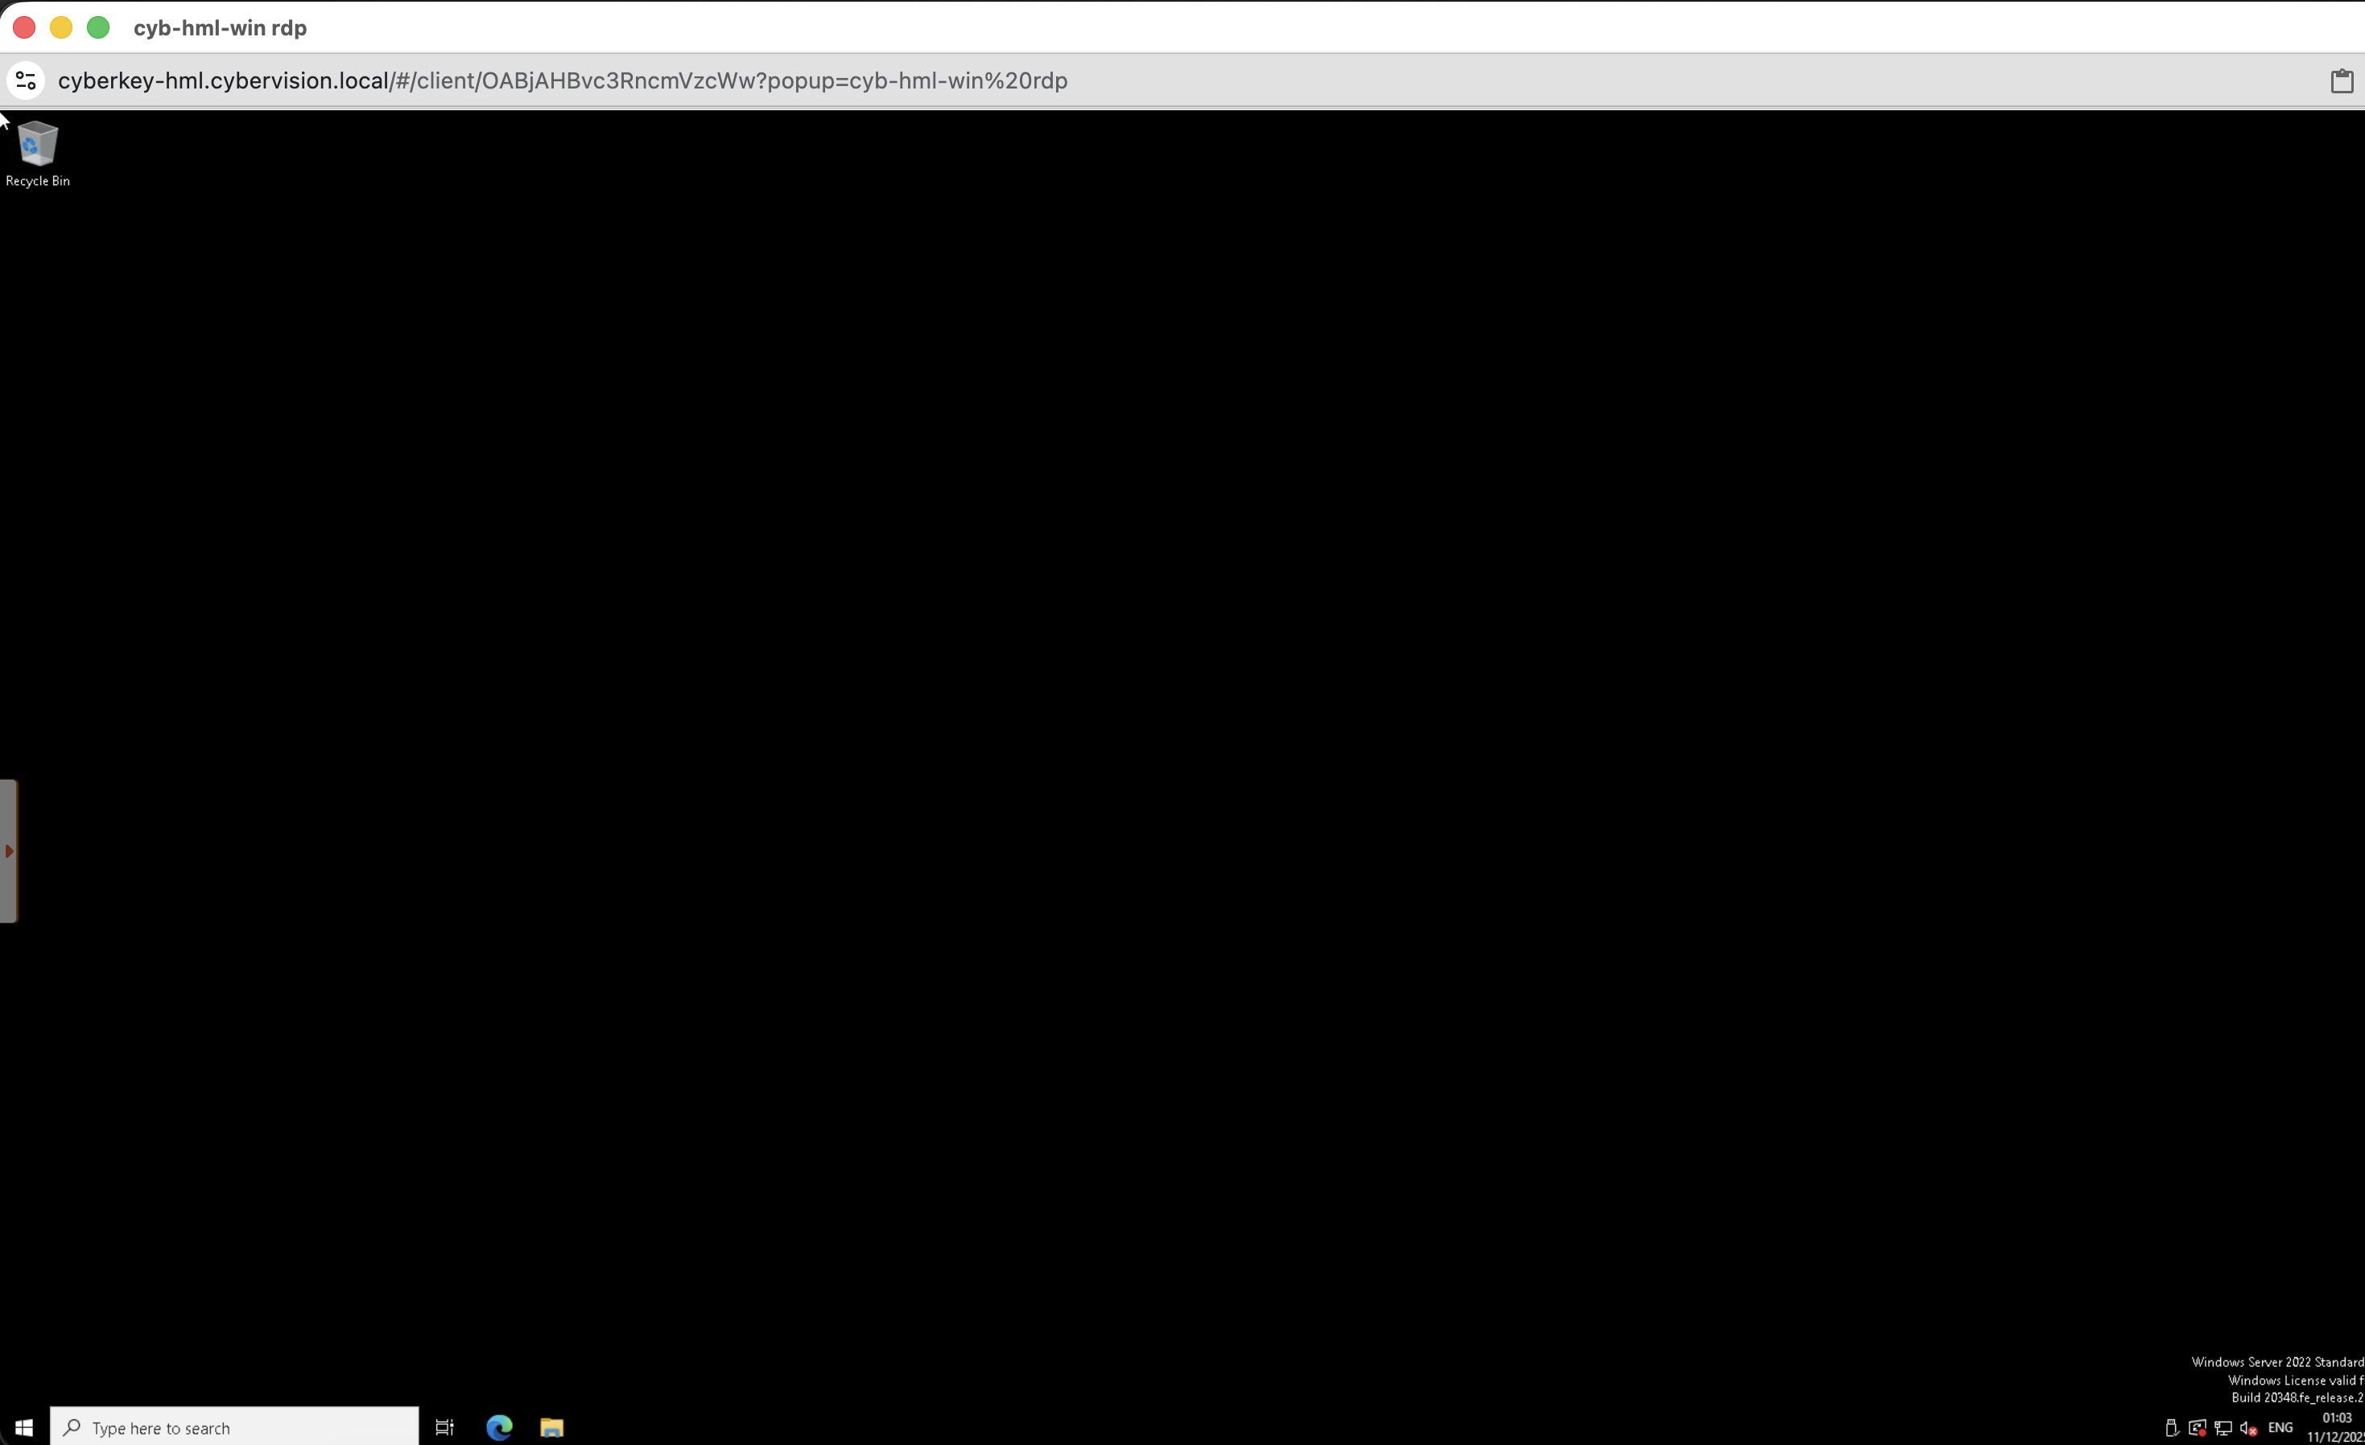This screenshot has width=2365, height=1445.
Task: Open Task View in the taskbar
Action: pos(444,1426)
